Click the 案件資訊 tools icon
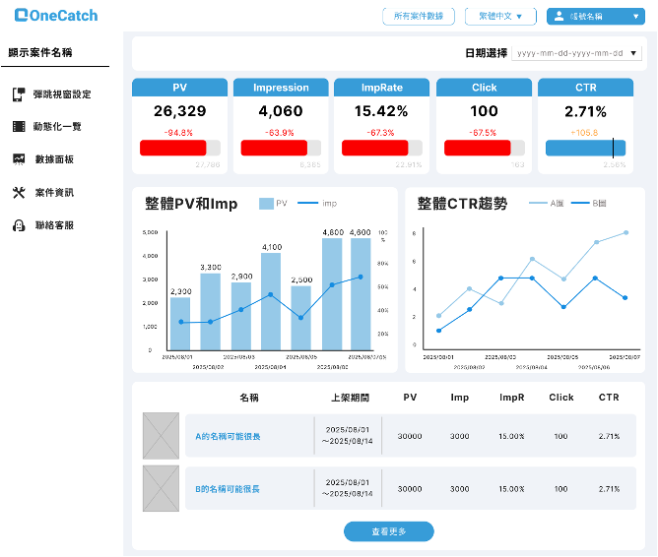 click(x=19, y=192)
